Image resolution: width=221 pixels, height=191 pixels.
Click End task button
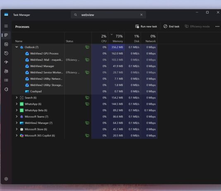tap(171, 26)
